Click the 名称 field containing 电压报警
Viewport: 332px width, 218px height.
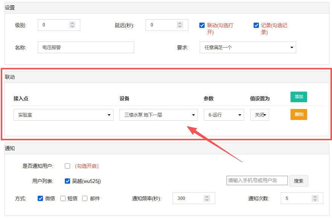click(x=86, y=48)
